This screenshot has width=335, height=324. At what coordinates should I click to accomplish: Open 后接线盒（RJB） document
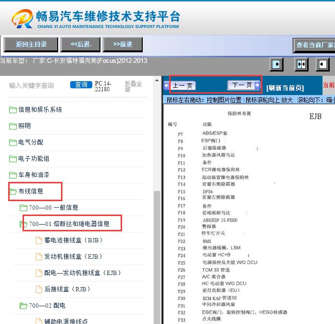(x=67, y=289)
